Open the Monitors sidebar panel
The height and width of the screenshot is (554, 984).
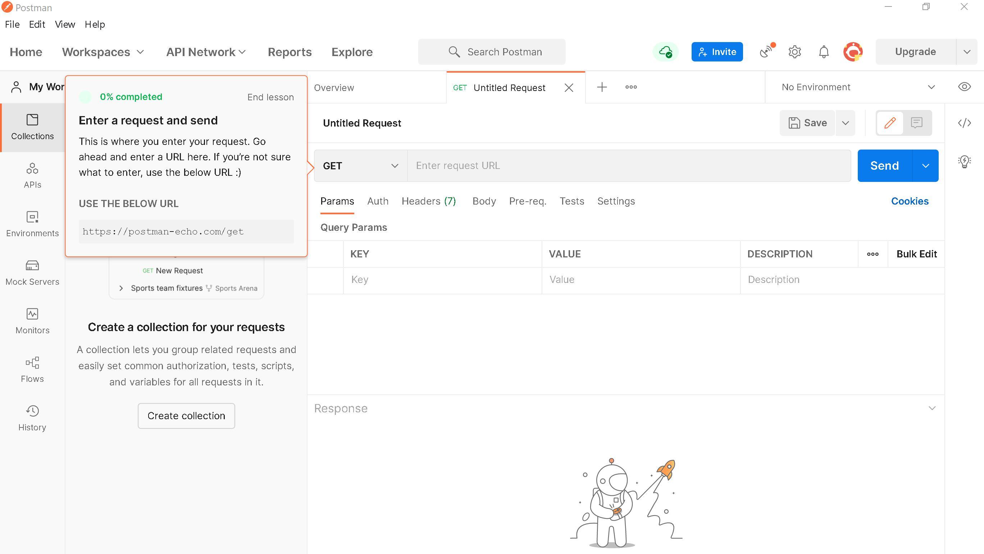coord(32,320)
